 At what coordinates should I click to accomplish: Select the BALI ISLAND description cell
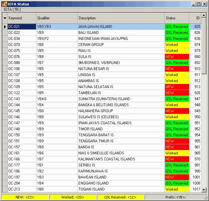point(121,33)
